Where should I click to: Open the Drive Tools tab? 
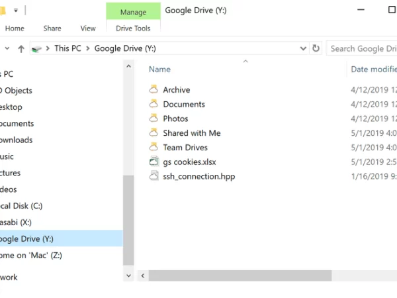pyautogui.click(x=133, y=28)
